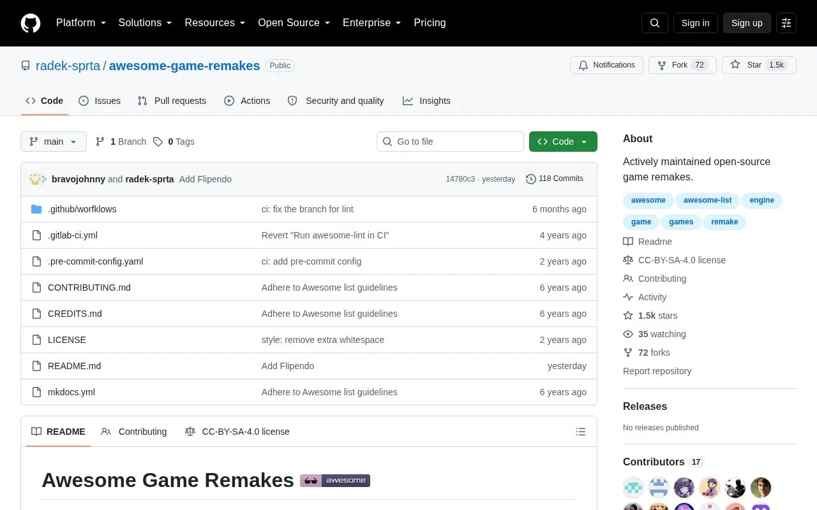
Task: Click the README outline list icon
Action: tap(581, 432)
